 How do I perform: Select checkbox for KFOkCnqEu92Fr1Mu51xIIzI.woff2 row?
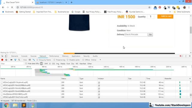[1, 97]
